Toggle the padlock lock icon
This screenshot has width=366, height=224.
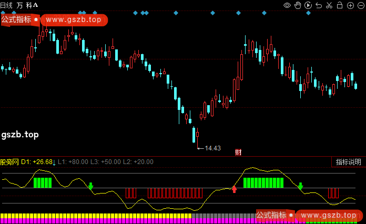(x=339, y=5)
